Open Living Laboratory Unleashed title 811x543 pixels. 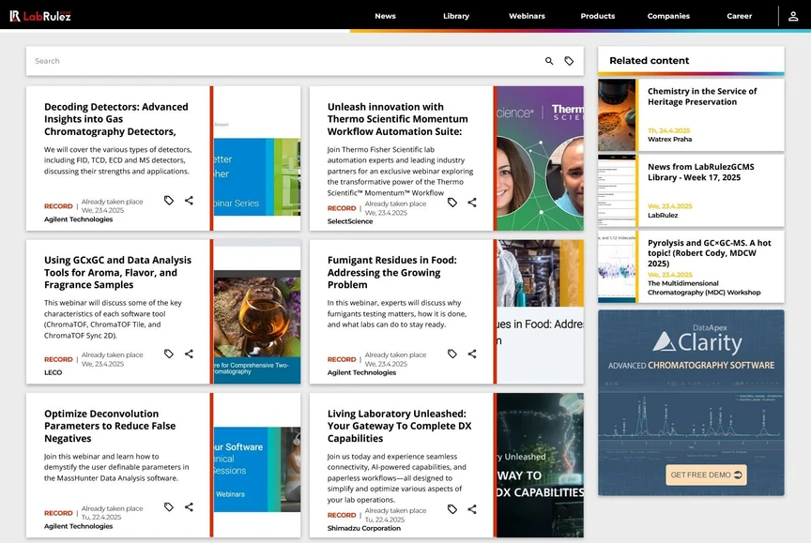[x=399, y=426]
